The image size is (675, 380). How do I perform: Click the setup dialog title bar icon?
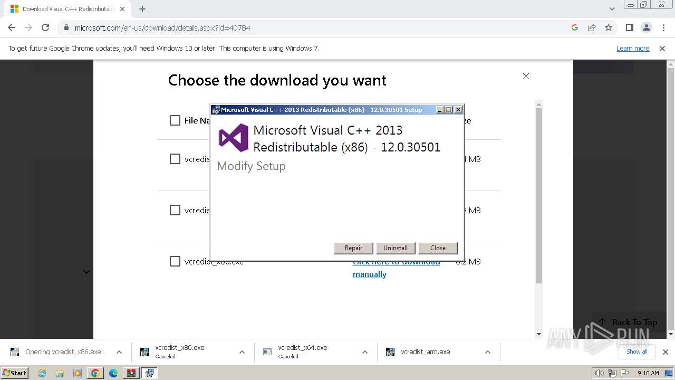click(216, 110)
